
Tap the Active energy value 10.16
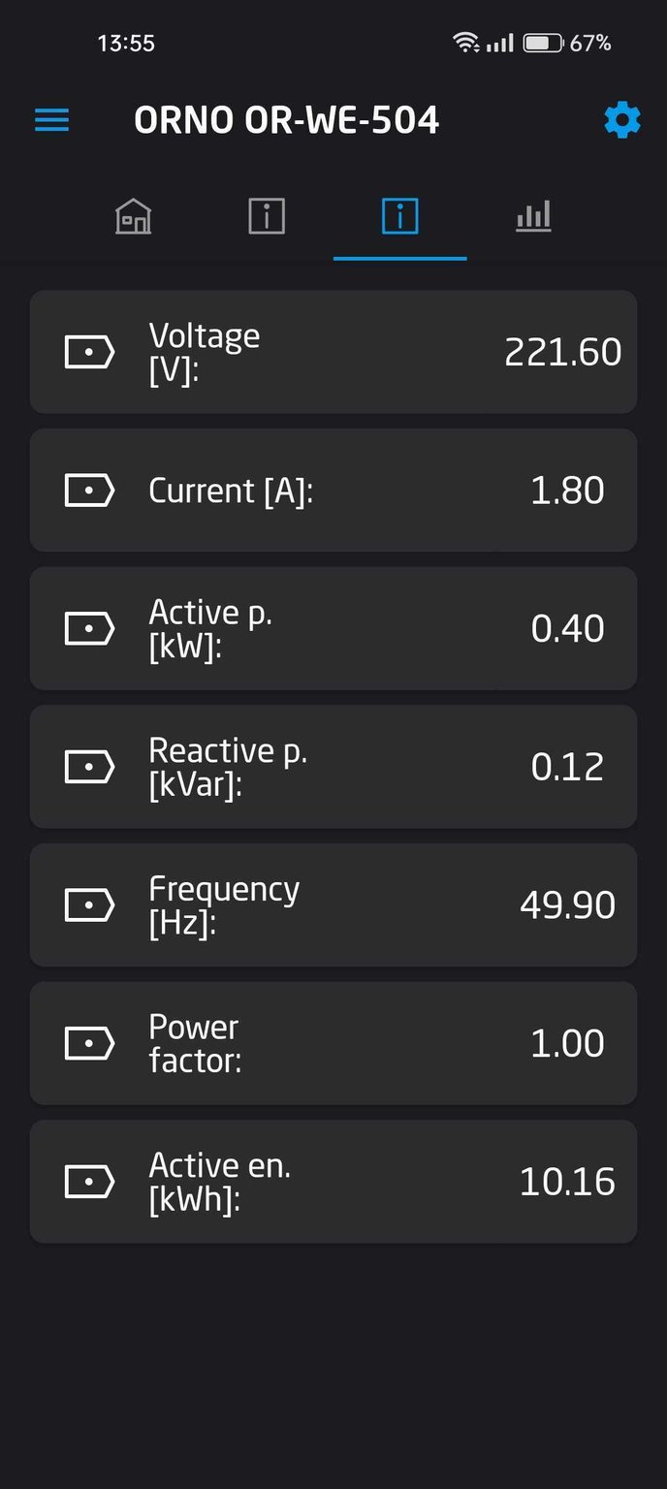pos(567,1182)
